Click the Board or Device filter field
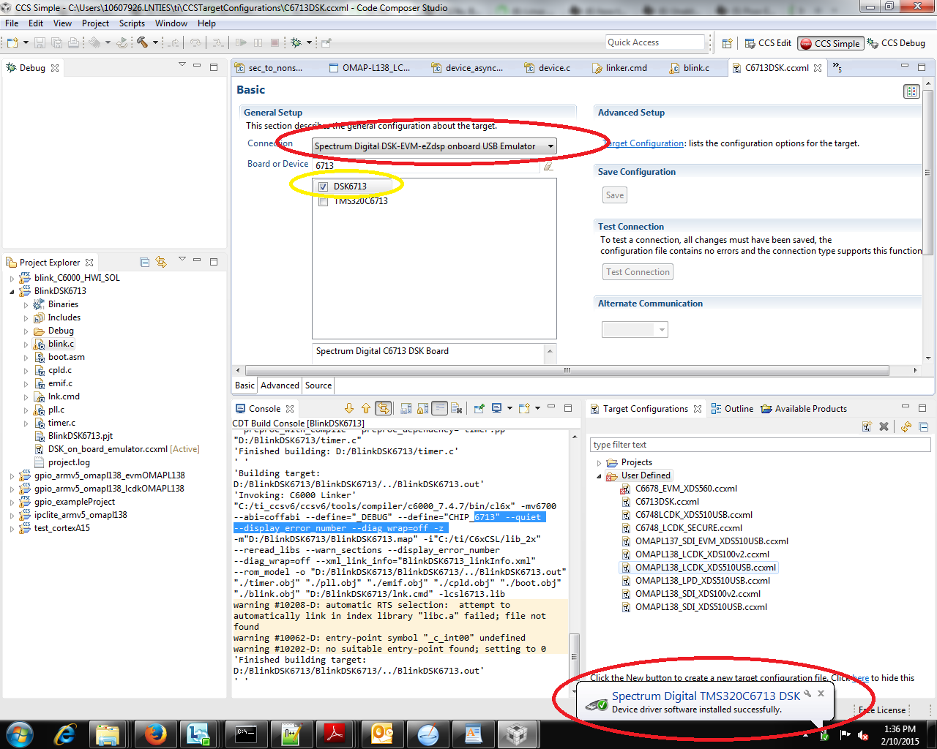 pos(427,166)
